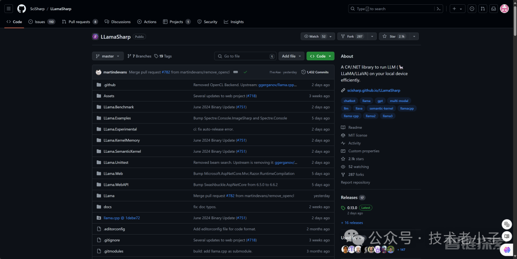
Task: Open scisharp.github.io/LLamaSharp link
Action: click(x=373, y=90)
